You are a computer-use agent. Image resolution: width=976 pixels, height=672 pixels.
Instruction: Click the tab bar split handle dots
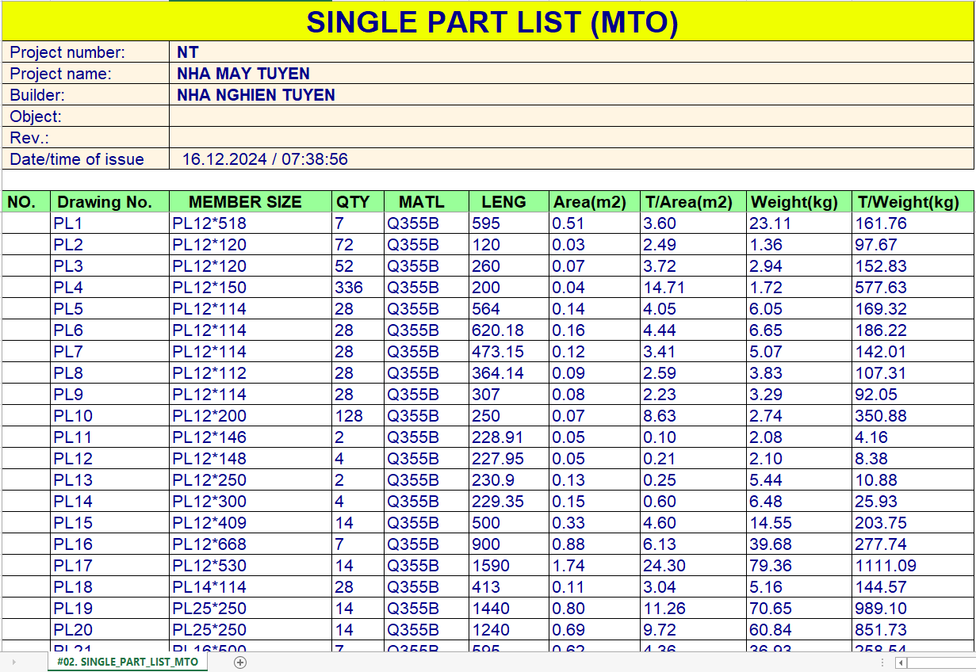pos(882,662)
